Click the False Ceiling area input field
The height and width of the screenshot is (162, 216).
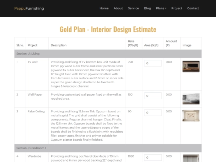coord(153,113)
